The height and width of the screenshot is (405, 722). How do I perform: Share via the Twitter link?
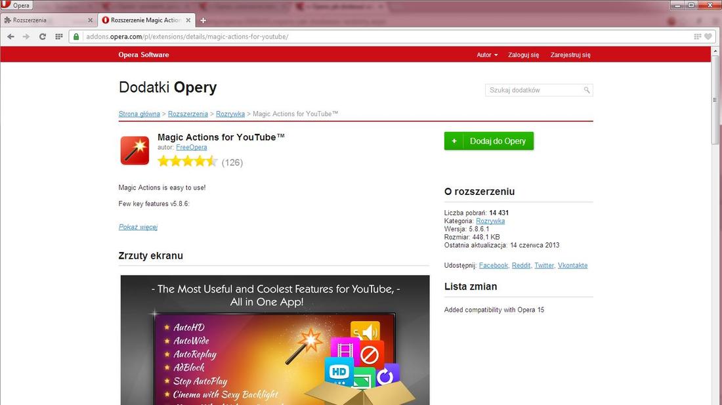click(x=544, y=266)
